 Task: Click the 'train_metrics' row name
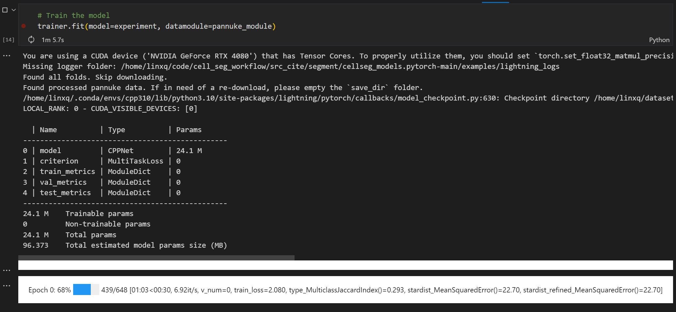67,171
